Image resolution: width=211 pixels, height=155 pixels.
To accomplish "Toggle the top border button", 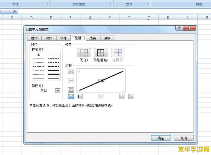I will coord(71,71).
